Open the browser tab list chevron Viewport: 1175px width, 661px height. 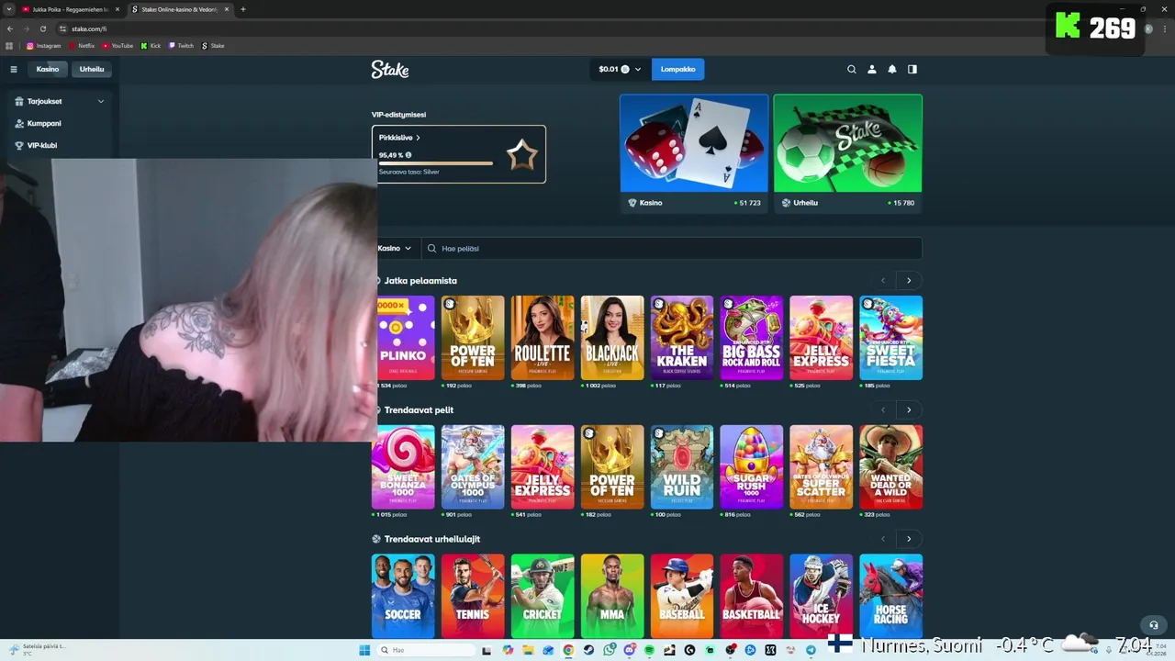8,9
